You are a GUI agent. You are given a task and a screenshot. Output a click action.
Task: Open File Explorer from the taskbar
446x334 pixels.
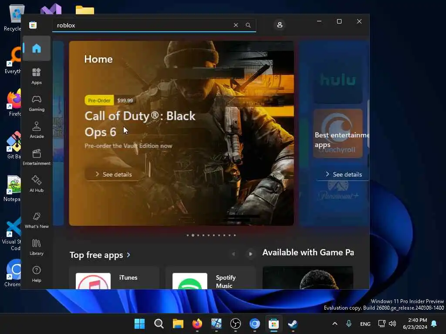178,324
